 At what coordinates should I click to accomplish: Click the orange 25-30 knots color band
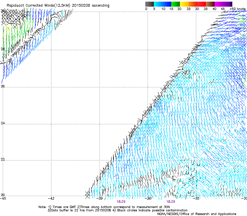tap(193, 4)
